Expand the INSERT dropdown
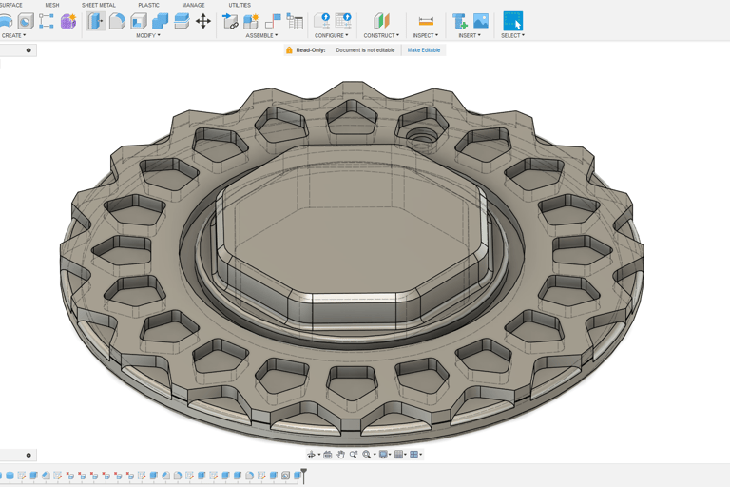Image resolution: width=730 pixels, height=487 pixels. click(470, 35)
